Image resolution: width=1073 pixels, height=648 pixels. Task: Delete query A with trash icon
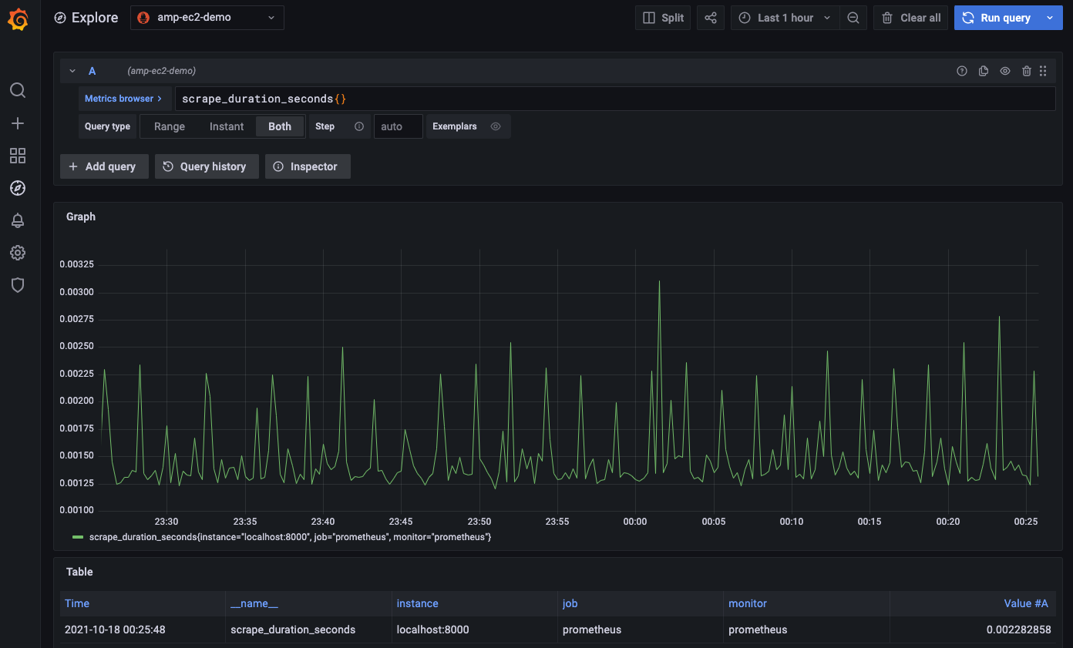(x=1027, y=71)
